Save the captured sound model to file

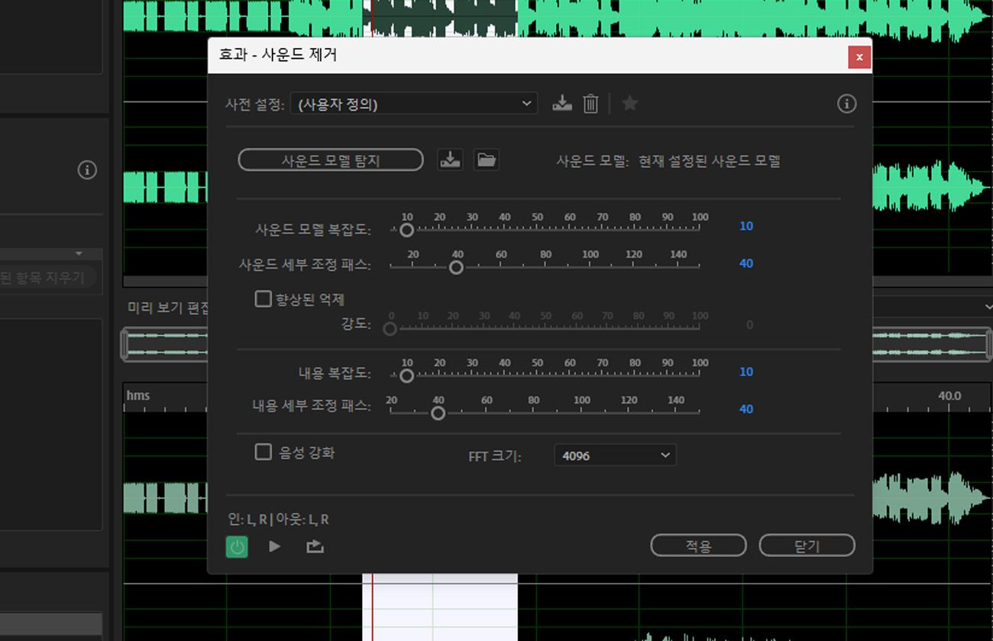[x=450, y=159]
